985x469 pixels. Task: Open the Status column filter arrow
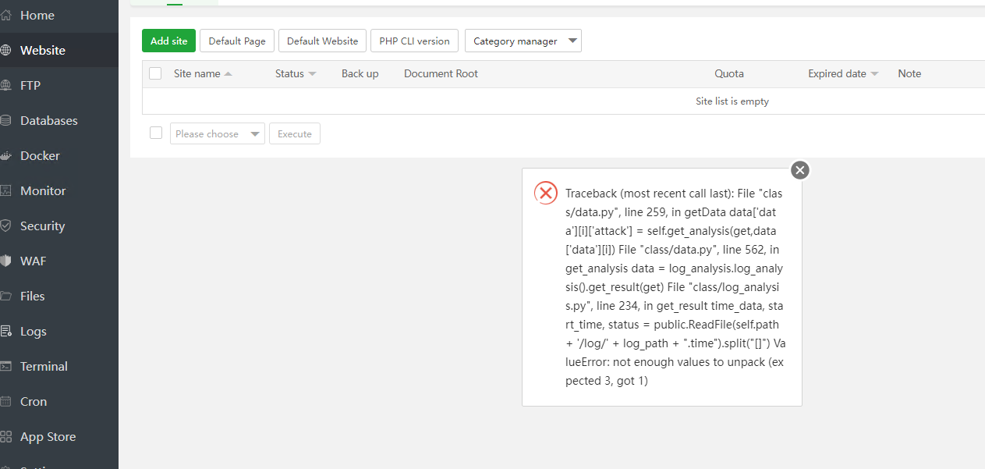312,74
